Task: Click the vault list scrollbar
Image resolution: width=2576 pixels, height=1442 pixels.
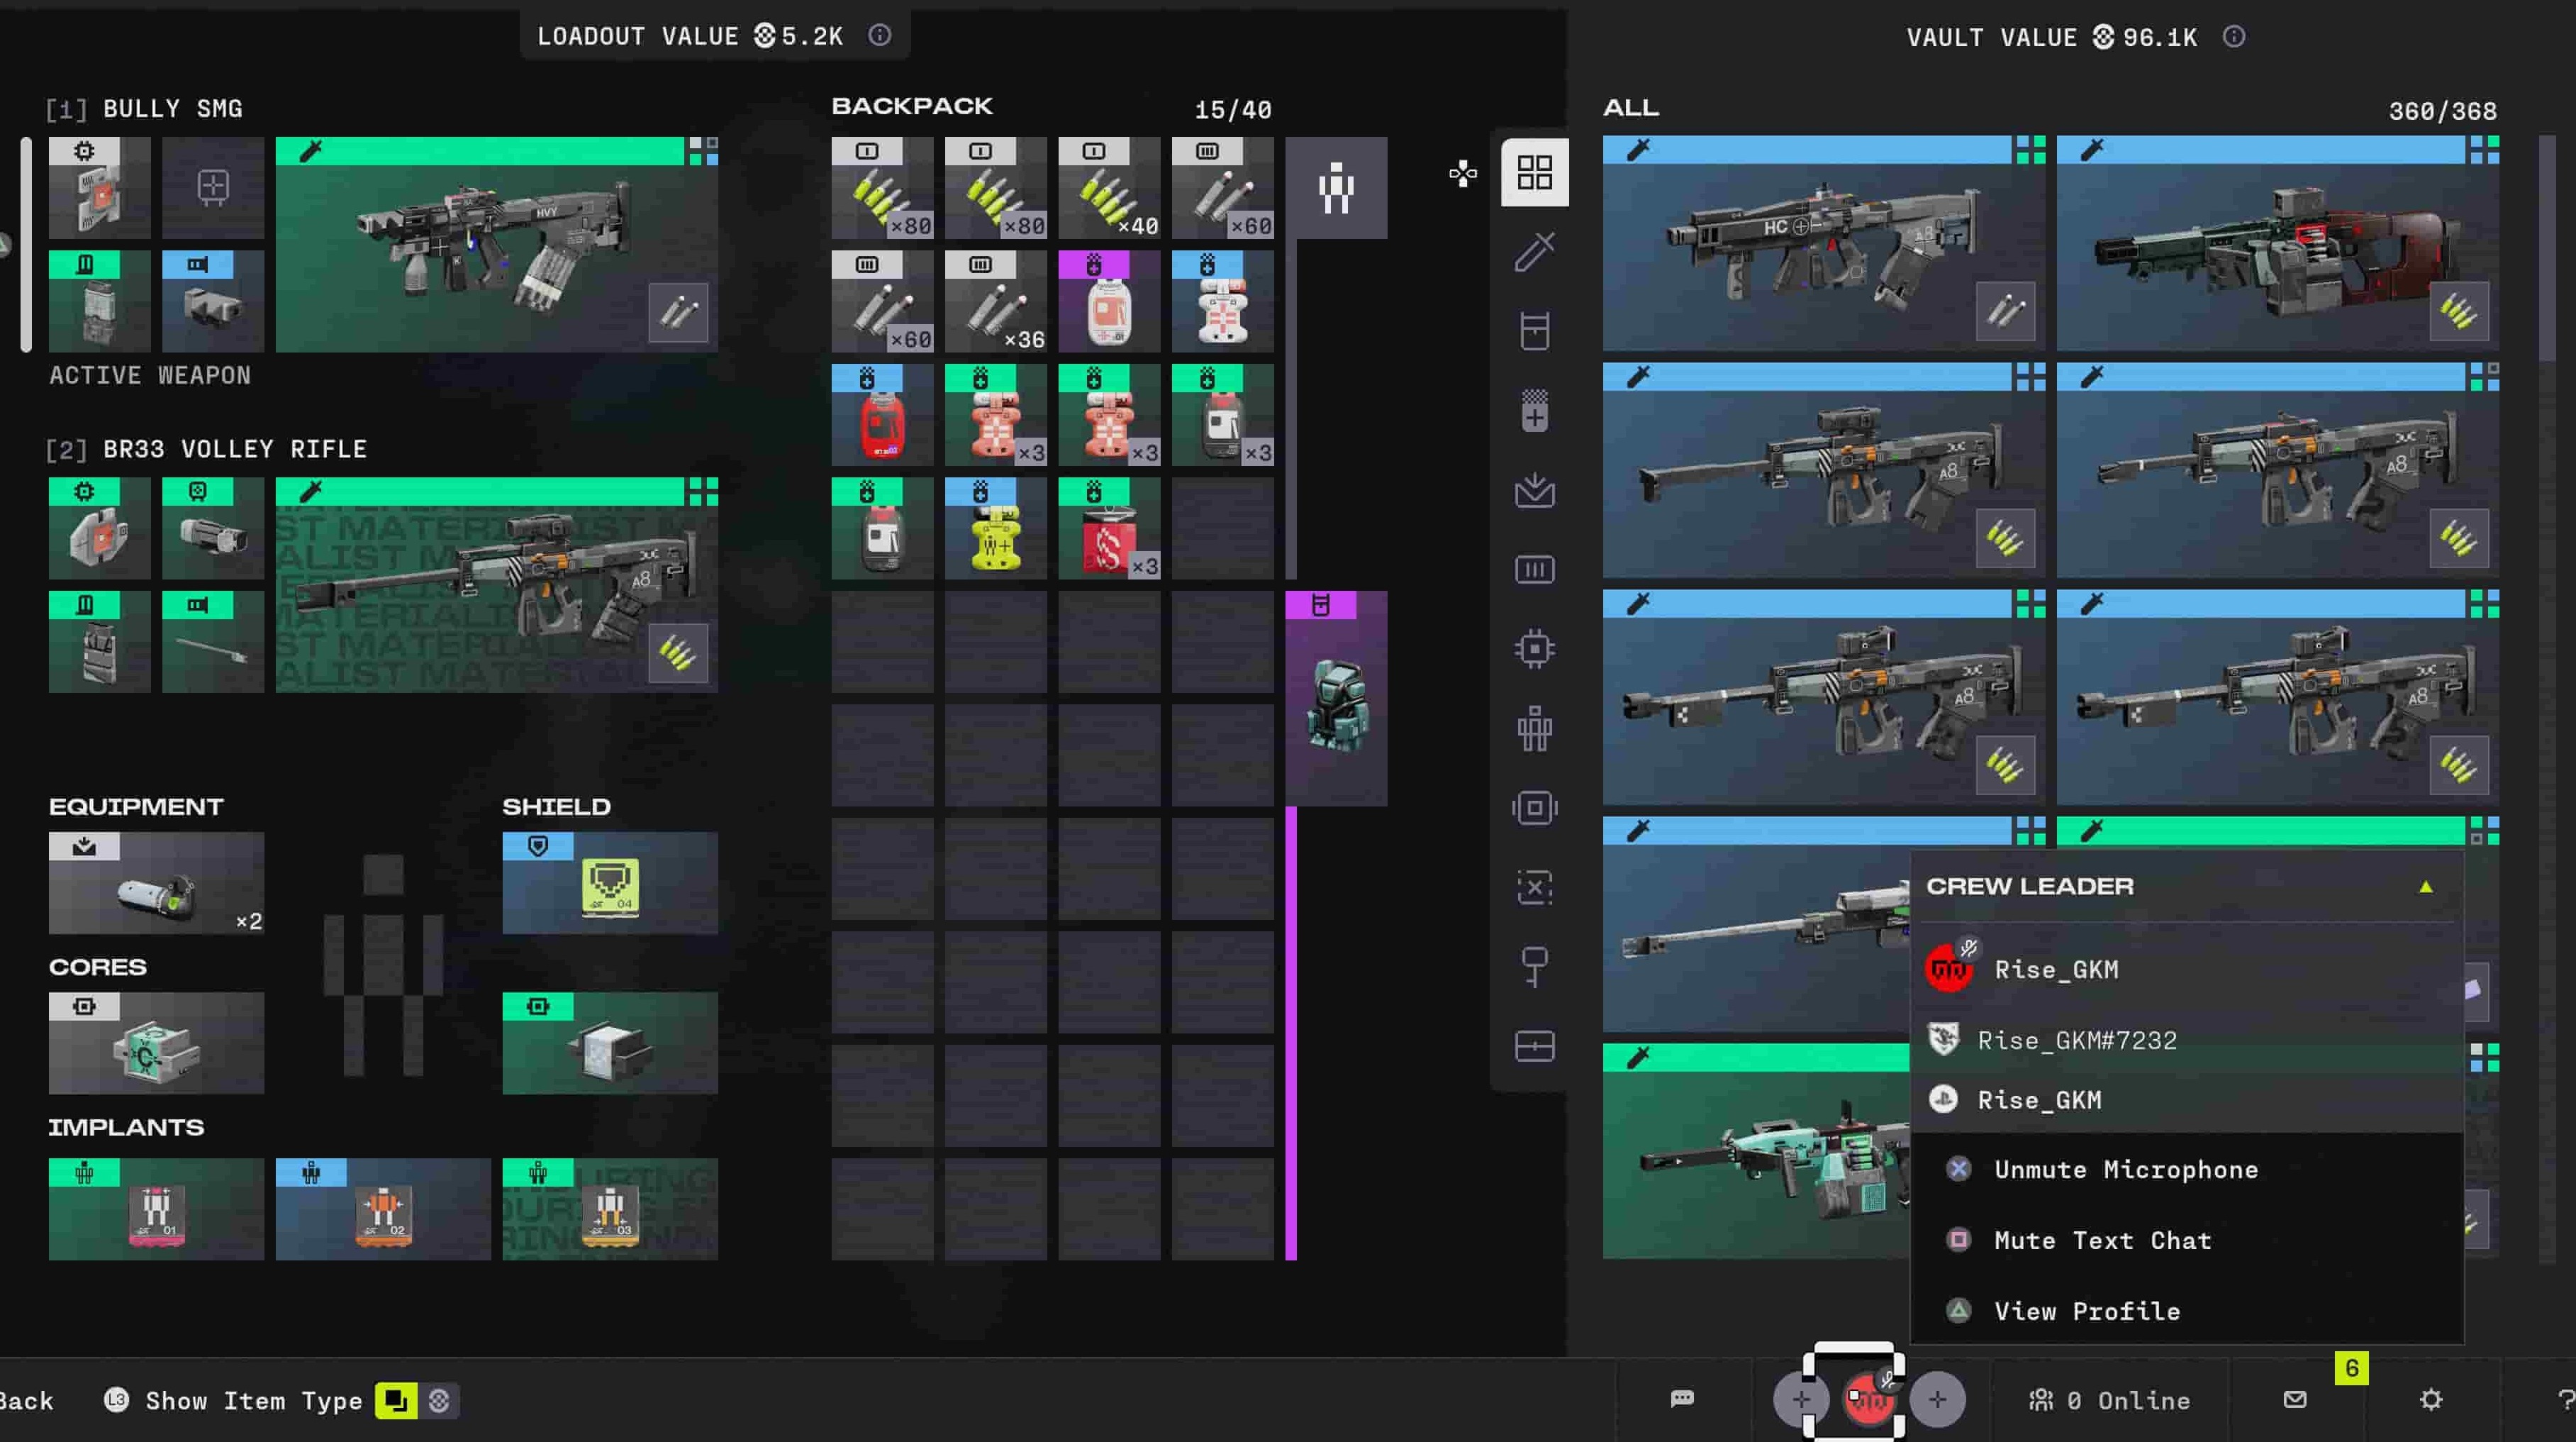Action: [x=2548, y=250]
